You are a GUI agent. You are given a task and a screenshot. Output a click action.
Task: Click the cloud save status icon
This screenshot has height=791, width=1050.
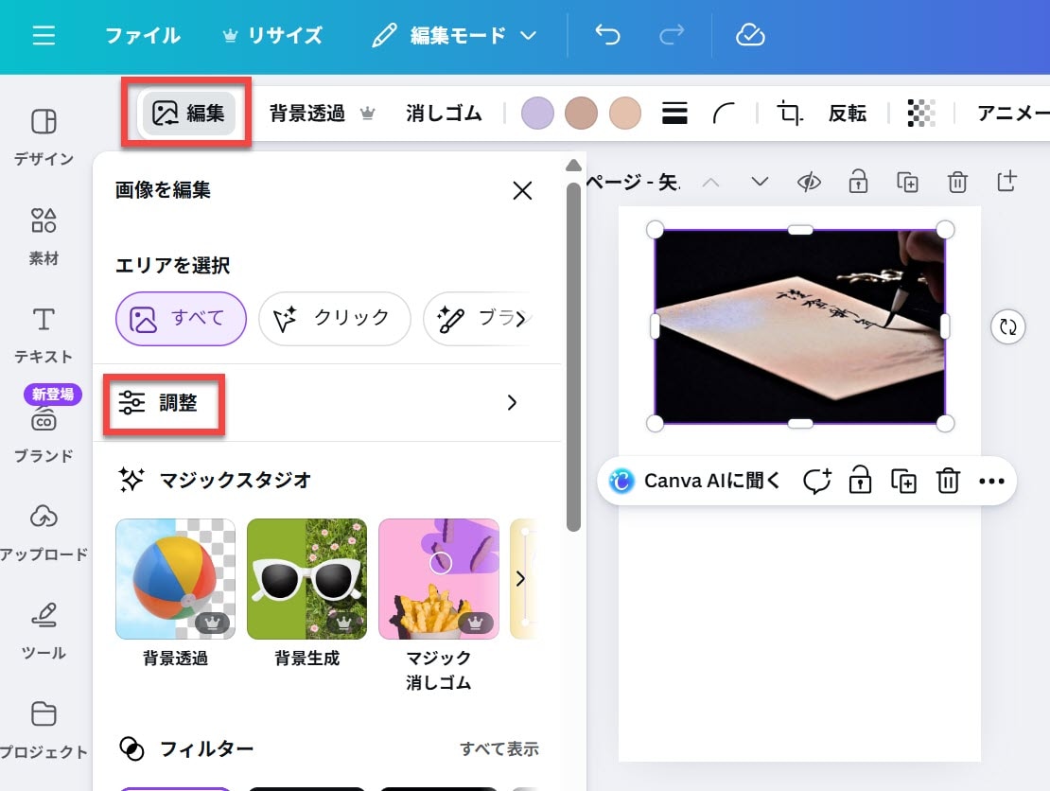point(749,36)
